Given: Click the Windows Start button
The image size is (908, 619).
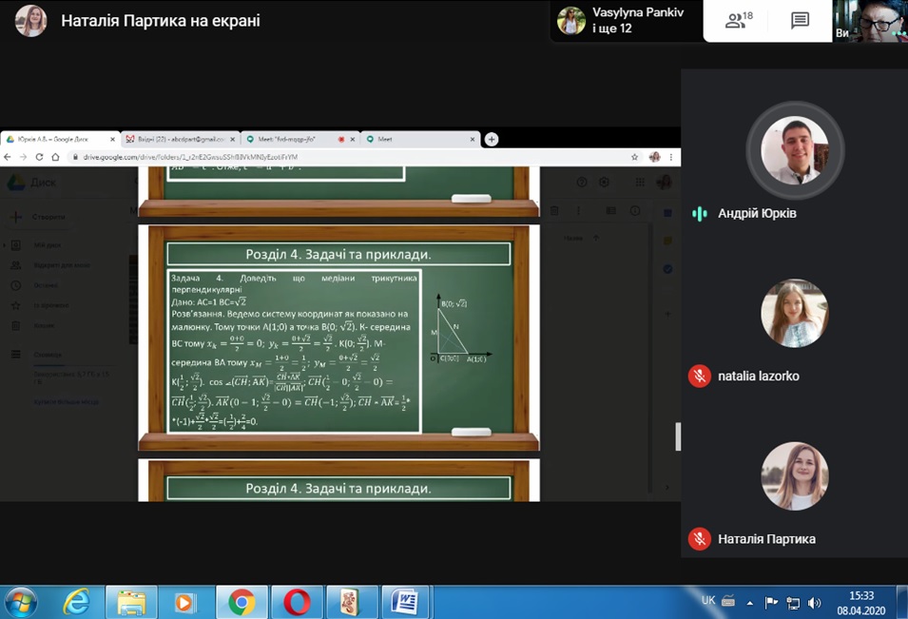Looking at the screenshot, I should coord(21,602).
